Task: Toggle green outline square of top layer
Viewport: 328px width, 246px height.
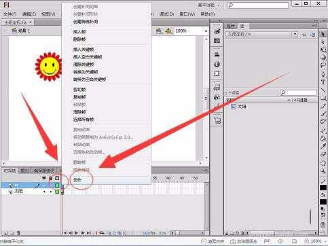Action: click(x=57, y=186)
